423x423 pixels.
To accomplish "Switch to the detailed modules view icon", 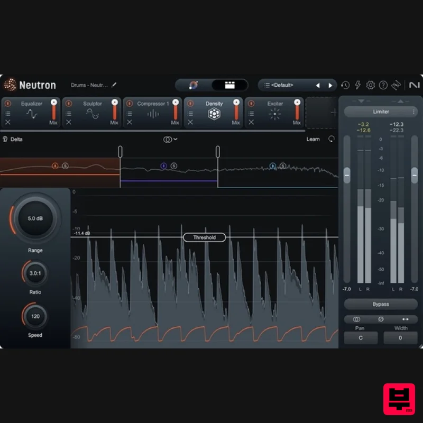I will [229, 85].
